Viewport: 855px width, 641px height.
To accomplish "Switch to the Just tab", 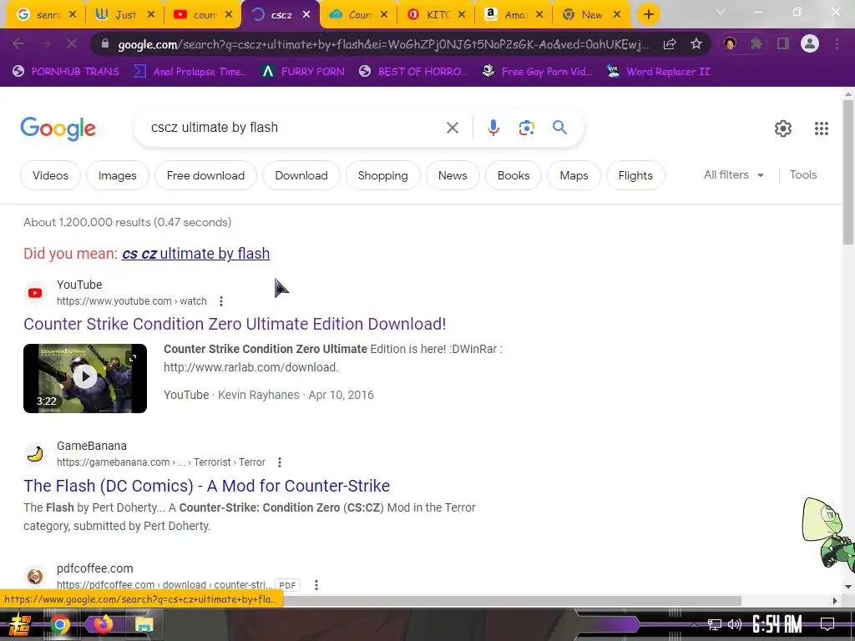I will [125, 15].
